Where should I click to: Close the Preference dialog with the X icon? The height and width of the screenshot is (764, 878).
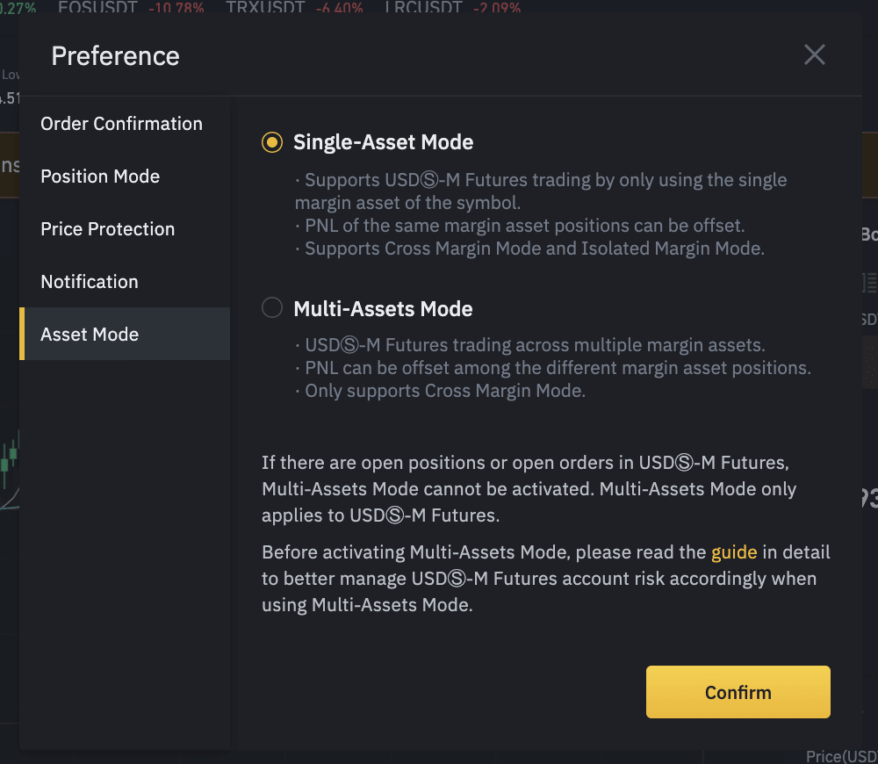tap(814, 55)
